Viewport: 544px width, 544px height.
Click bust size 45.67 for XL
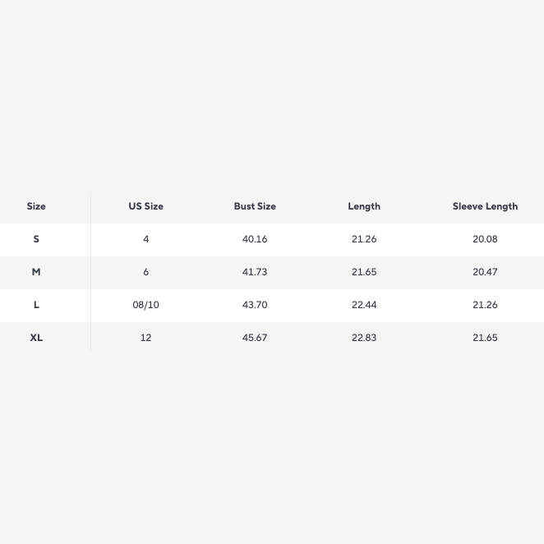point(255,338)
